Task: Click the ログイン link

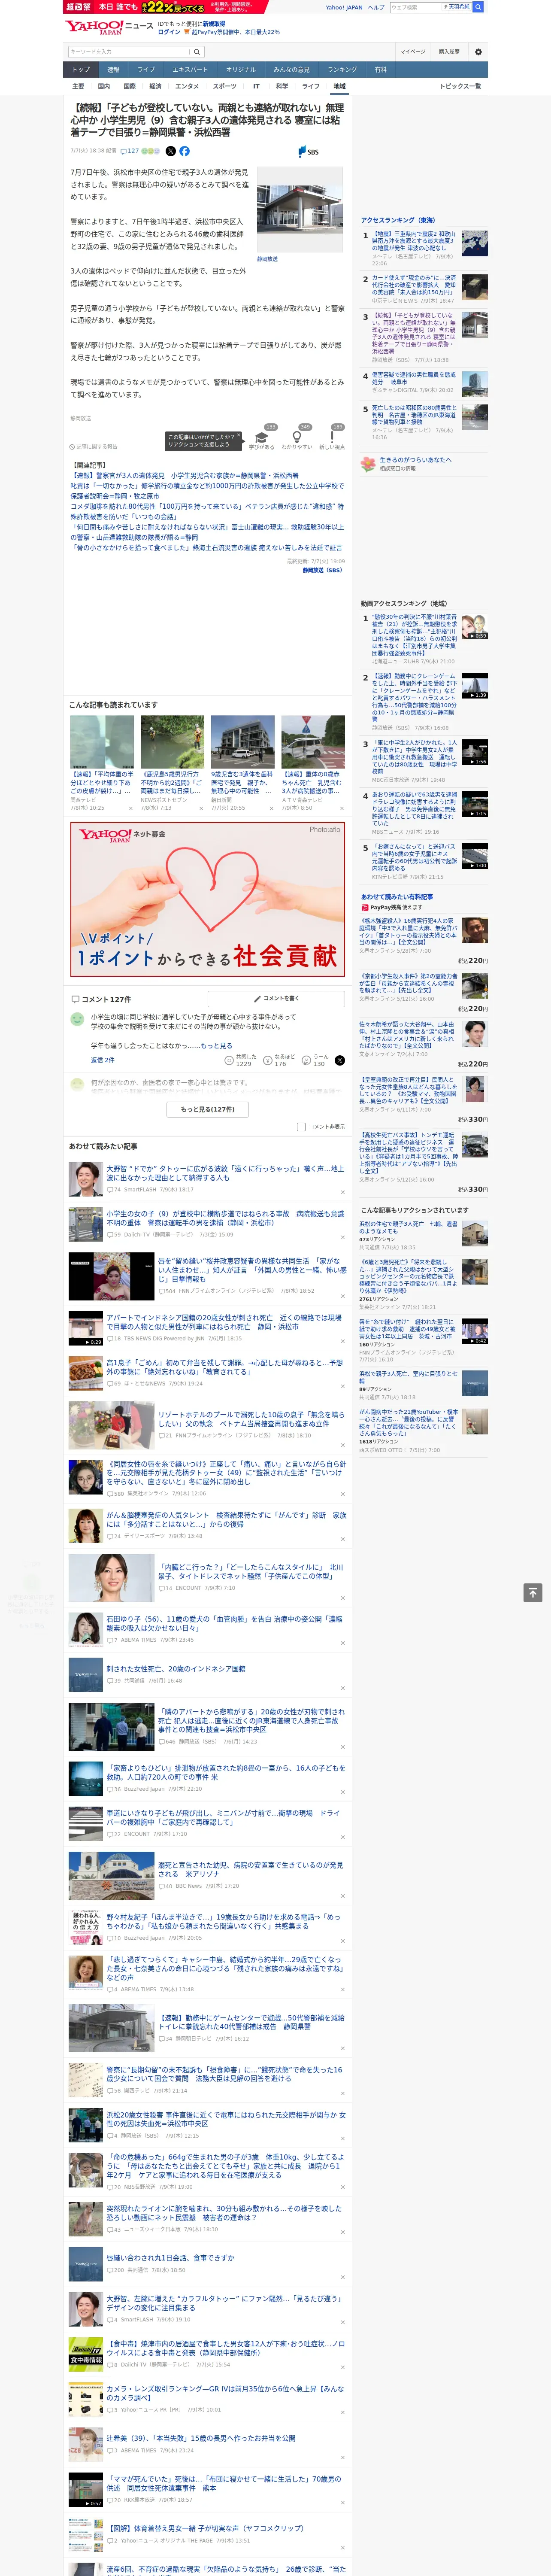Action: pos(169,32)
